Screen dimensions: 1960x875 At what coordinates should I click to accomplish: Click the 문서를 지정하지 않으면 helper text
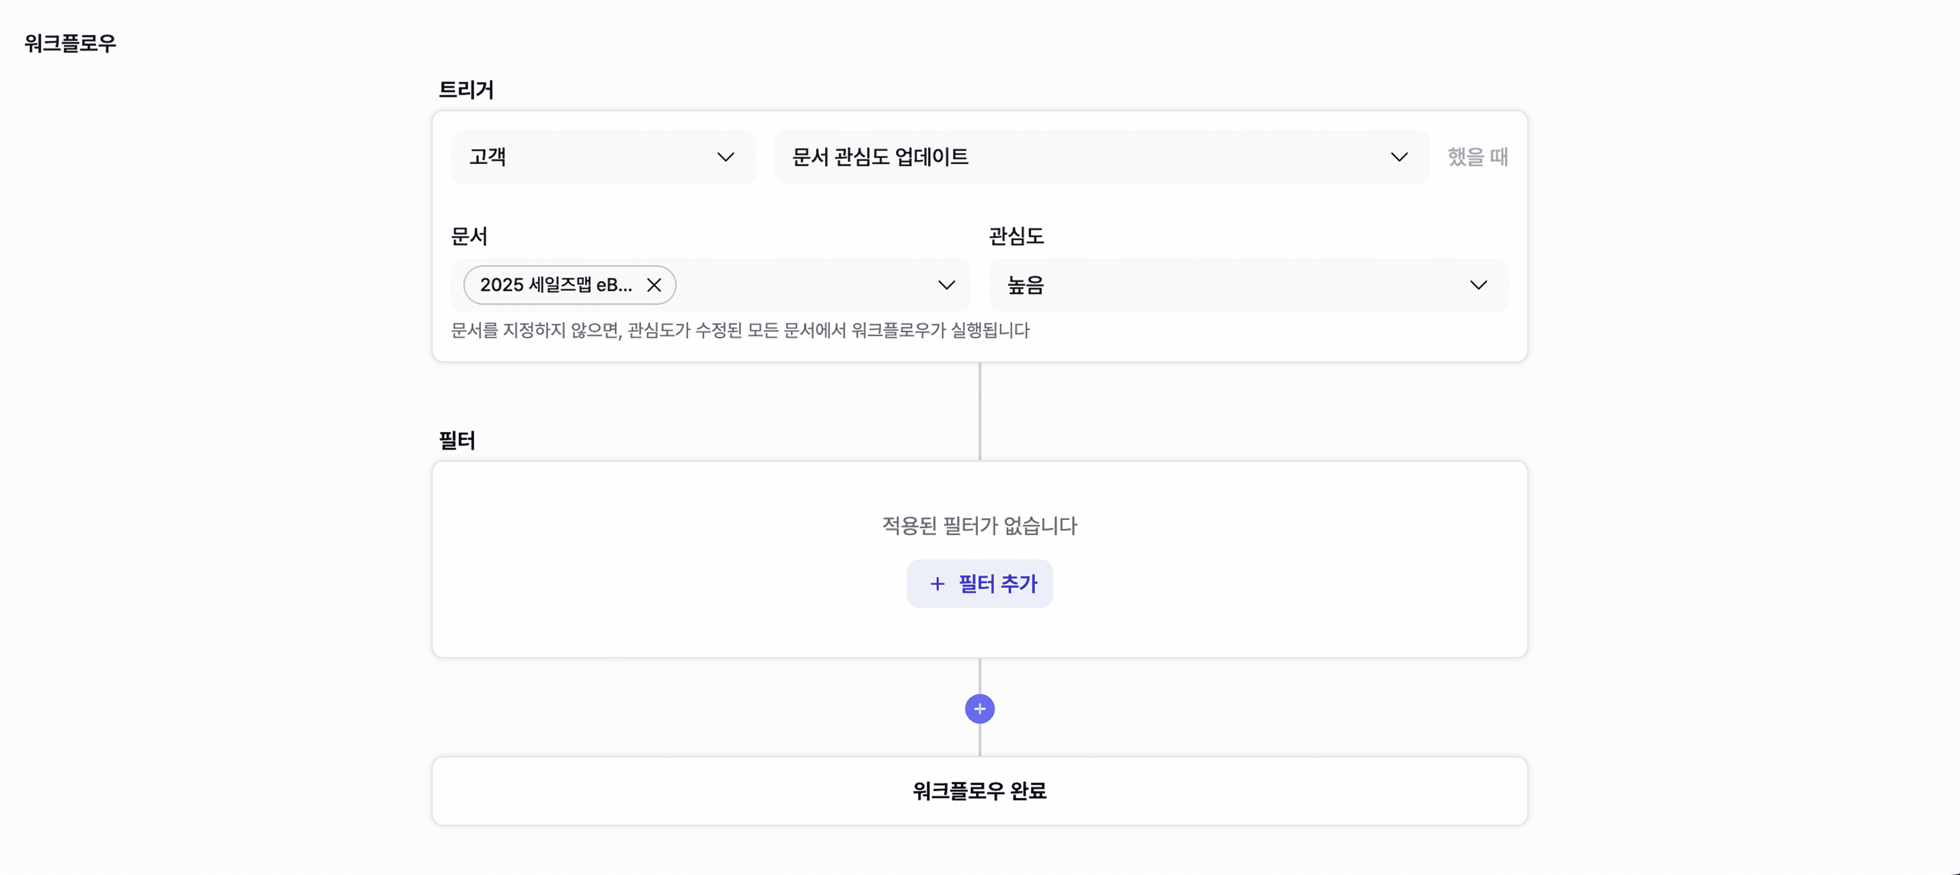740,330
